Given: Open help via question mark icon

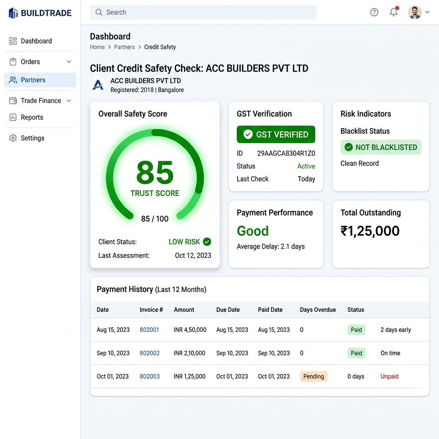Looking at the screenshot, I should 374,12.
